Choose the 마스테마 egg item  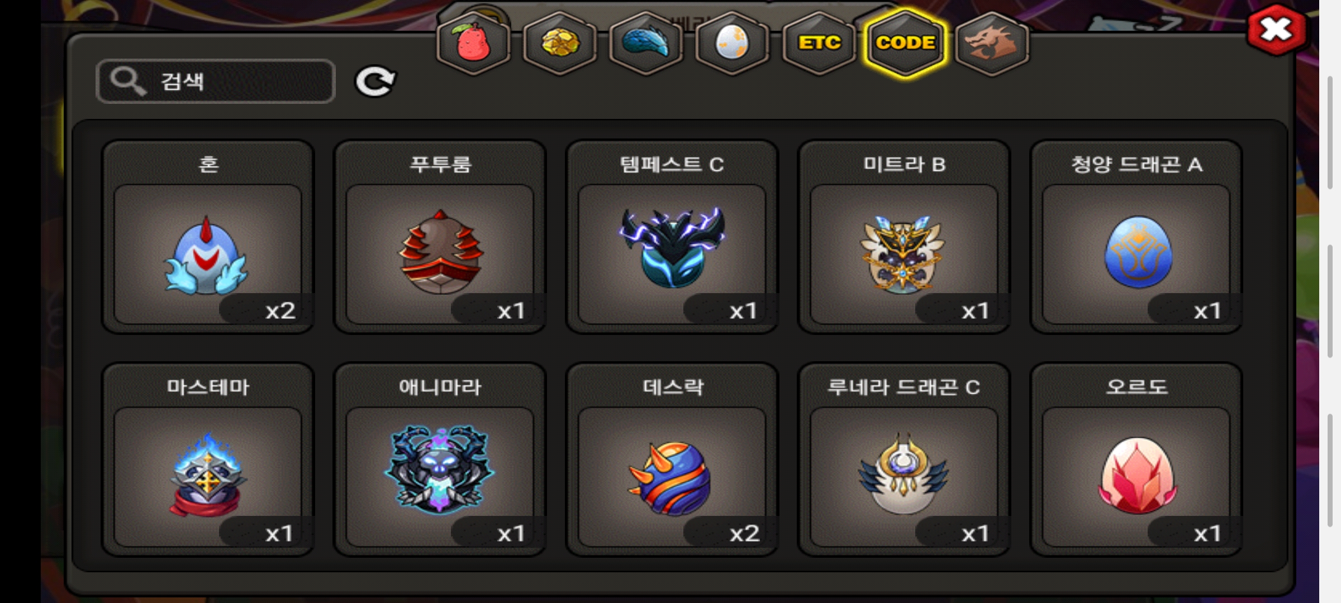(208, 460)
